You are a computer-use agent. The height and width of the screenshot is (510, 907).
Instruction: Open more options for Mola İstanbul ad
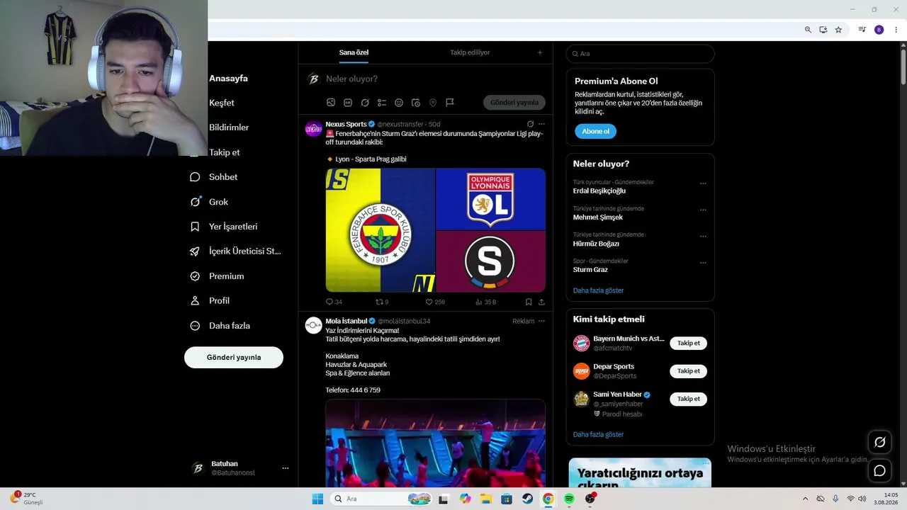541,321
